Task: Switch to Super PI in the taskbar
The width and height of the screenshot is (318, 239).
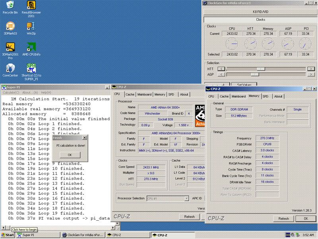Action: (x=38, y=235)
